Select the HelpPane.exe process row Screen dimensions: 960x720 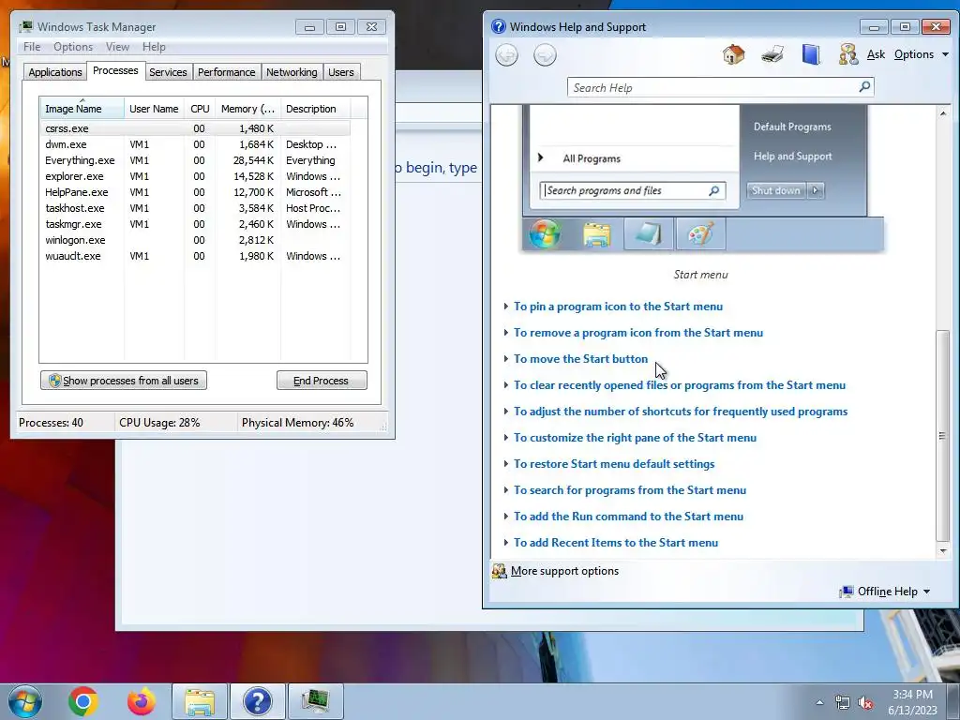196,192
